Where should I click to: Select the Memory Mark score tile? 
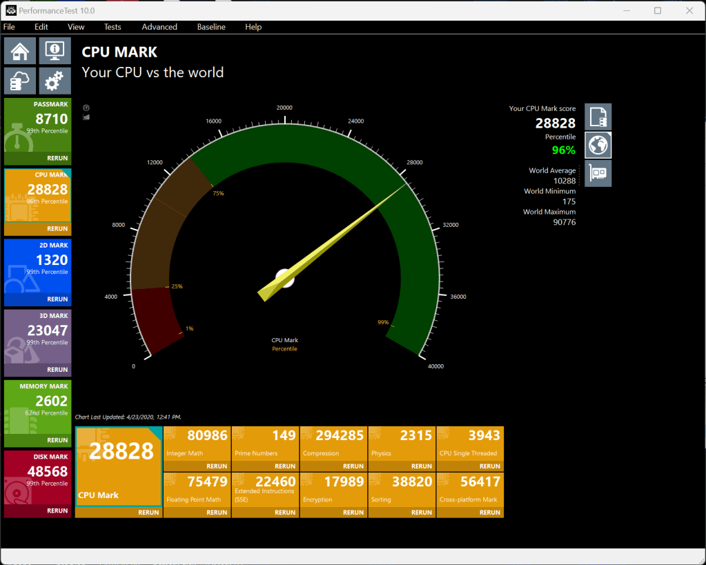[37, 406]
